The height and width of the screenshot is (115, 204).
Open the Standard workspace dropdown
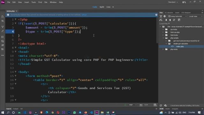coord(173,2)
